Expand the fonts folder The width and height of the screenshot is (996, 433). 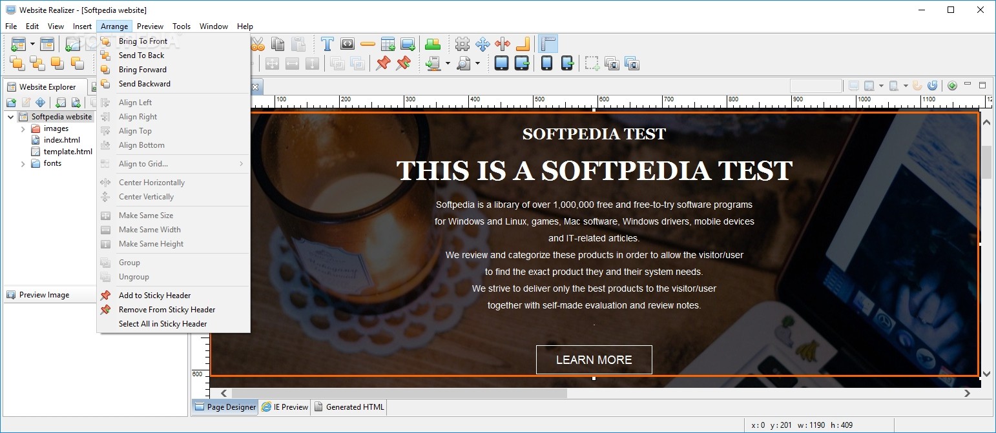coord(23,164)
